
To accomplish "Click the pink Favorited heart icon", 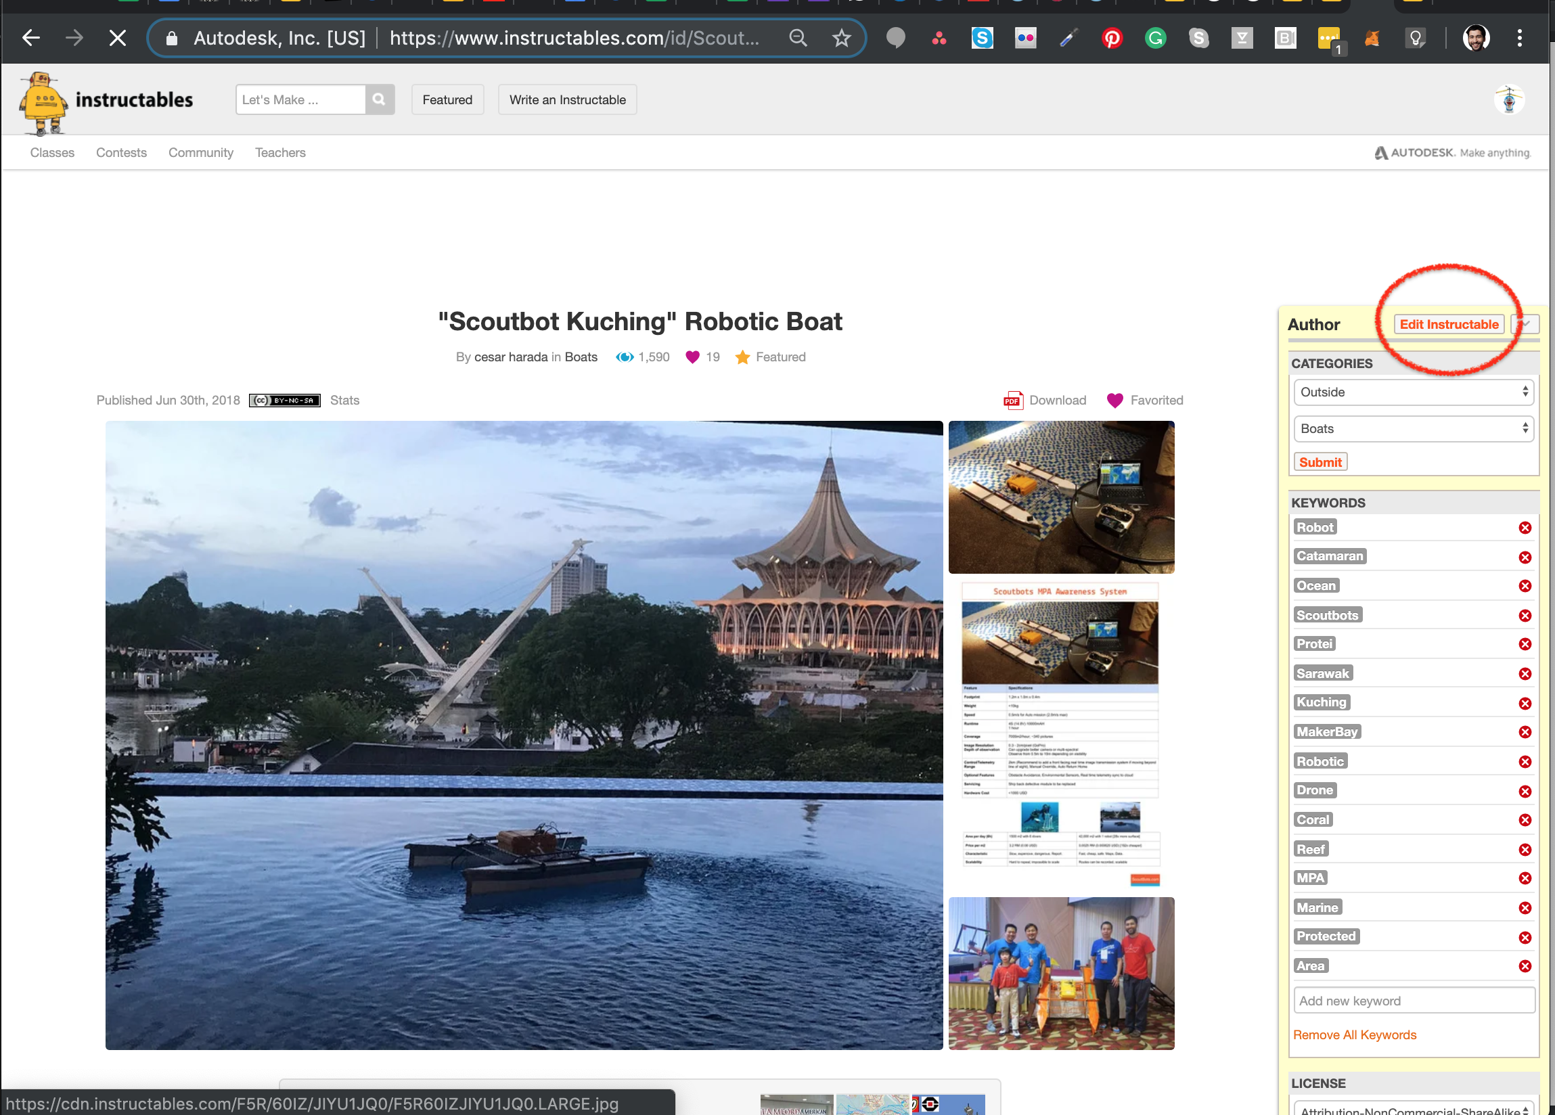I will [1115, 400].
